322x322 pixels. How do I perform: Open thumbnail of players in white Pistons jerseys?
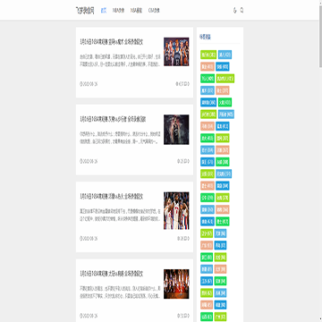coord(176,210)
